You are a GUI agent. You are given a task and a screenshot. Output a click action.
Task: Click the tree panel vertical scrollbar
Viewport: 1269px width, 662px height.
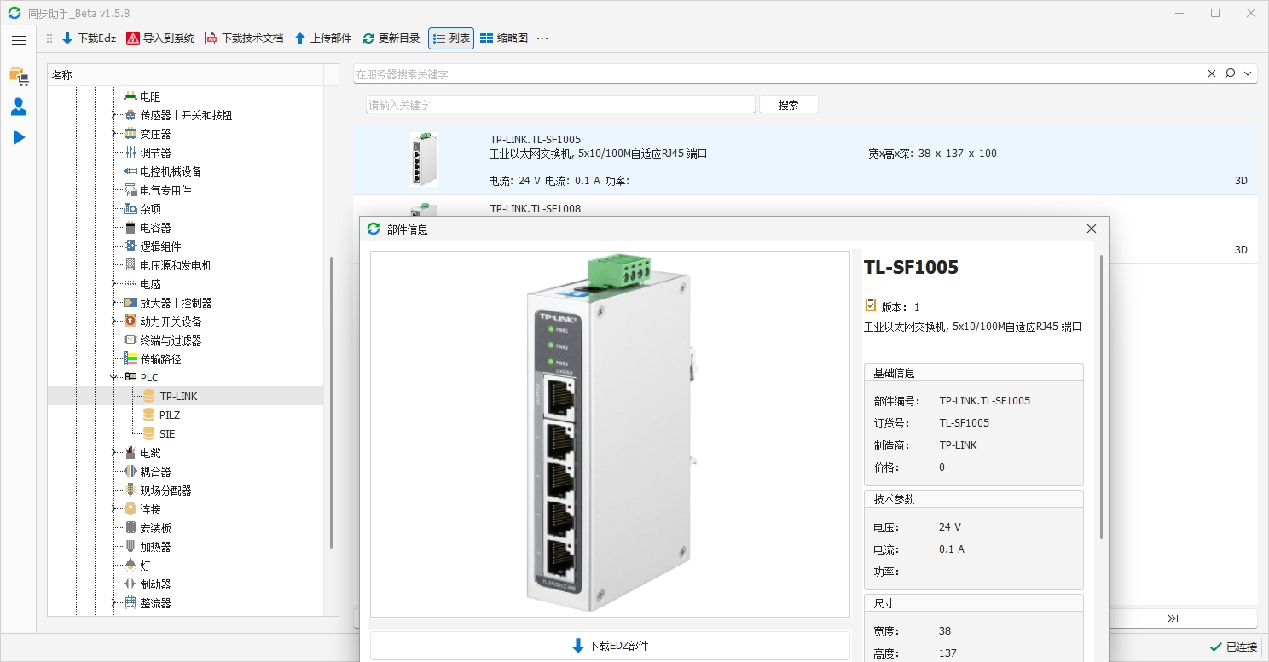pyautogui.click(x=333, y=403)
